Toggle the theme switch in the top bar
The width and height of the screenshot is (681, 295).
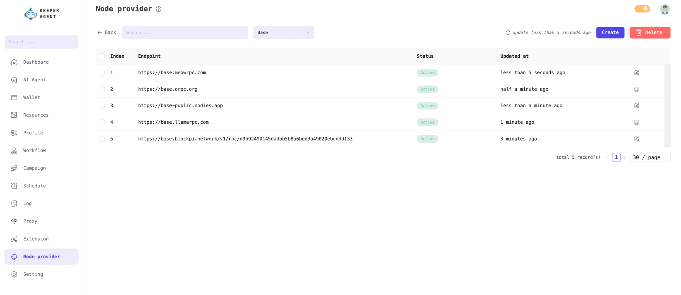pyautogui.click(x=642, y=9)
